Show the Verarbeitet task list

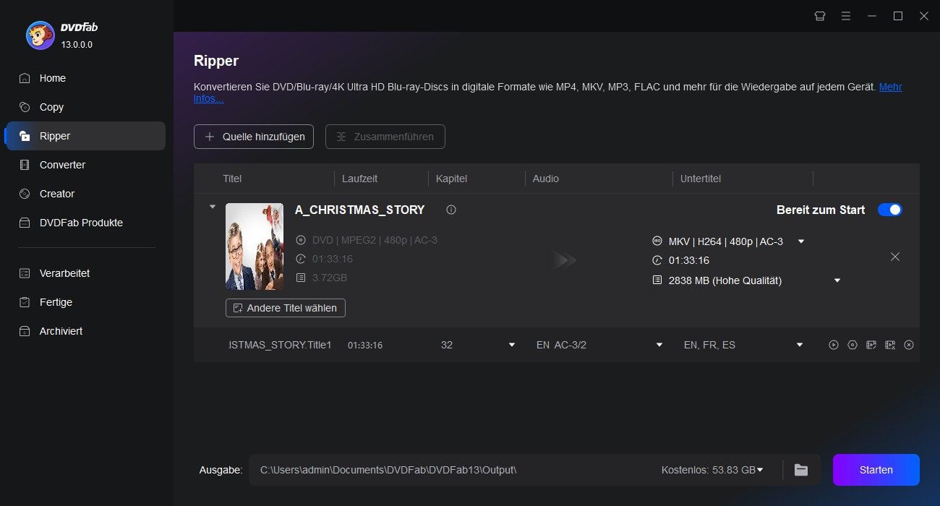[85, 273]
